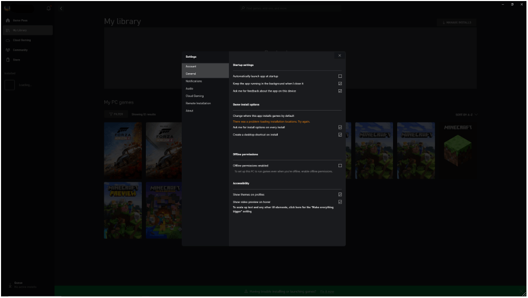Open the profile avatar in the sidebar
The height and width of the screenshot is (298, 528).
point(7,8)
